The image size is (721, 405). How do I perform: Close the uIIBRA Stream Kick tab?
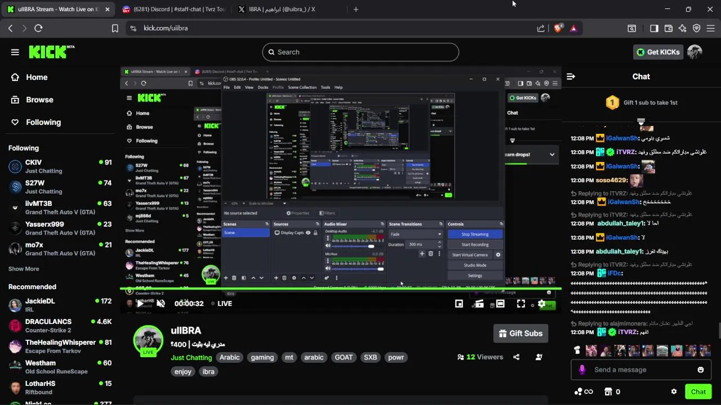(x=107, y=10)
